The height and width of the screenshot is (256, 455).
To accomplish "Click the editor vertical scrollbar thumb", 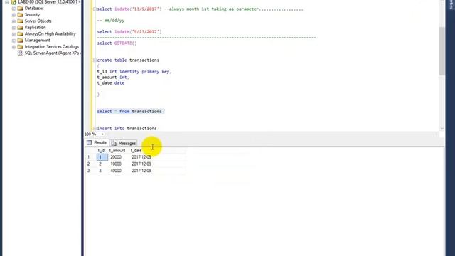I will click(442, 51).
